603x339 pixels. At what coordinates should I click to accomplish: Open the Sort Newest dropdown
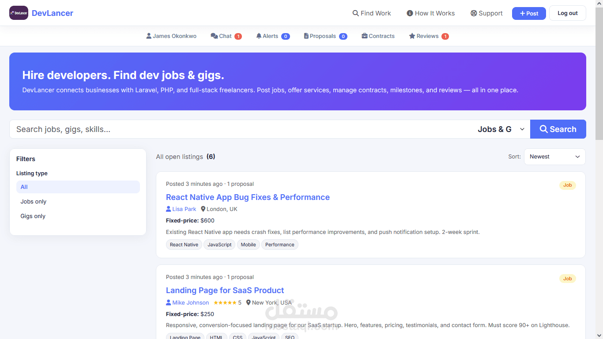point(554,157)
